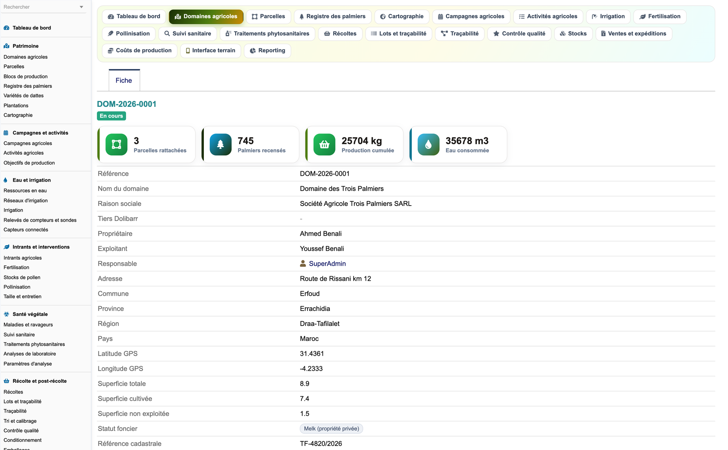Click the Patrimoine section icon in sidebar
Image resolution: width=728 pixels, height=450 pixels.
(x=6, y=46)
